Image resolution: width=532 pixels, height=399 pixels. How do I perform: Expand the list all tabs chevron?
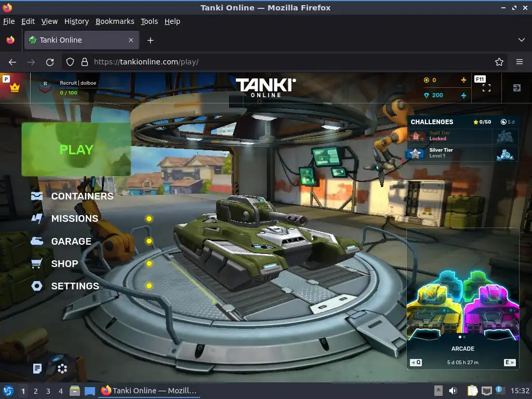pos(522,40)
